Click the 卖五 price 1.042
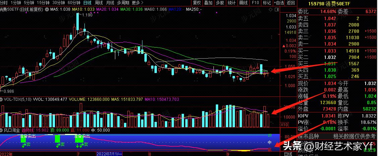Viewport: 378px width, 156px height. pyautogui.click(x=330, y=18)
